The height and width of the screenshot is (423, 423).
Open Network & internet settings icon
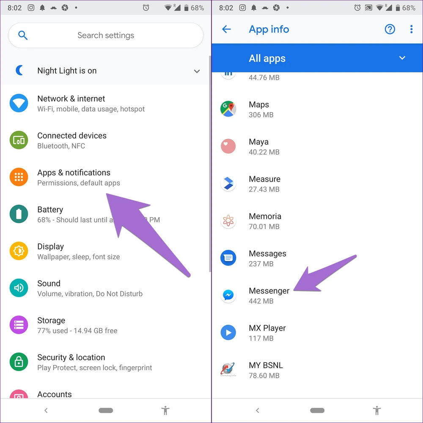19,103
